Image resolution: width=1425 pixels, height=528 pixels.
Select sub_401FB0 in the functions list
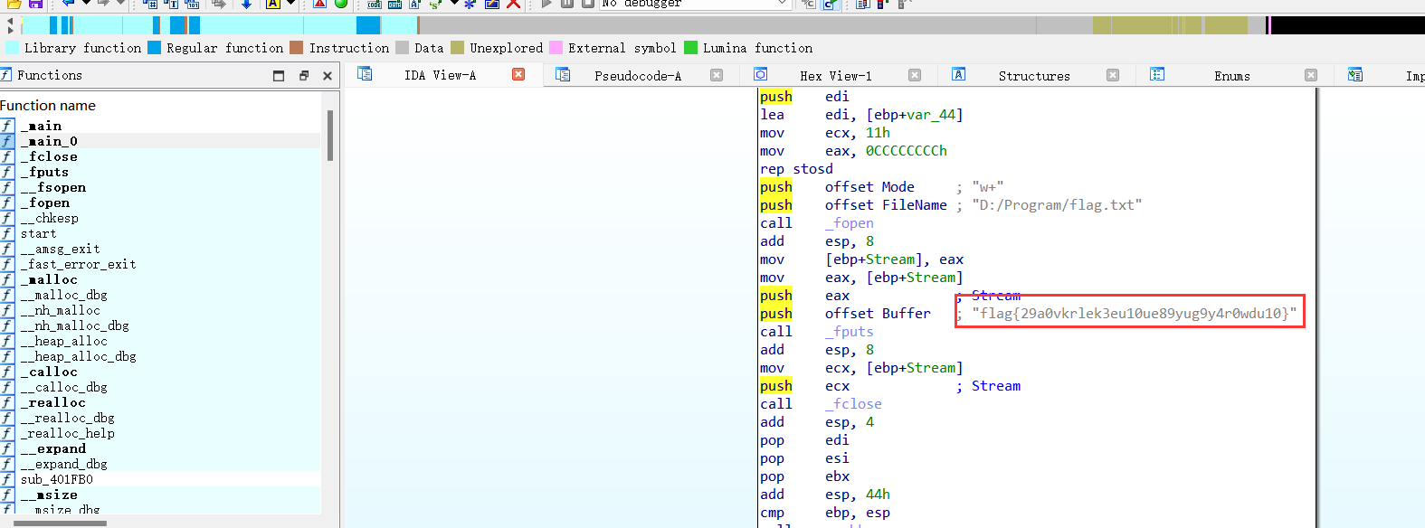pos(160,479)
